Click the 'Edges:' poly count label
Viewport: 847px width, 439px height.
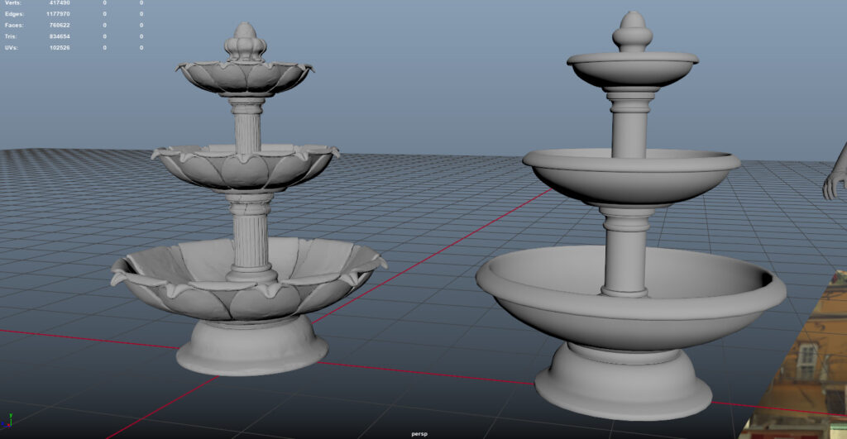click(15, 14)
